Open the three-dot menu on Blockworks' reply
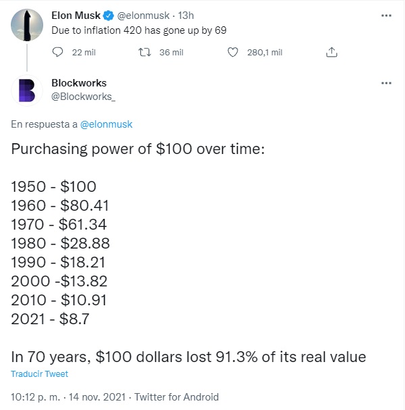Image resolution: width=405 pixels, height=410 pixels. [x=386, y=83]
